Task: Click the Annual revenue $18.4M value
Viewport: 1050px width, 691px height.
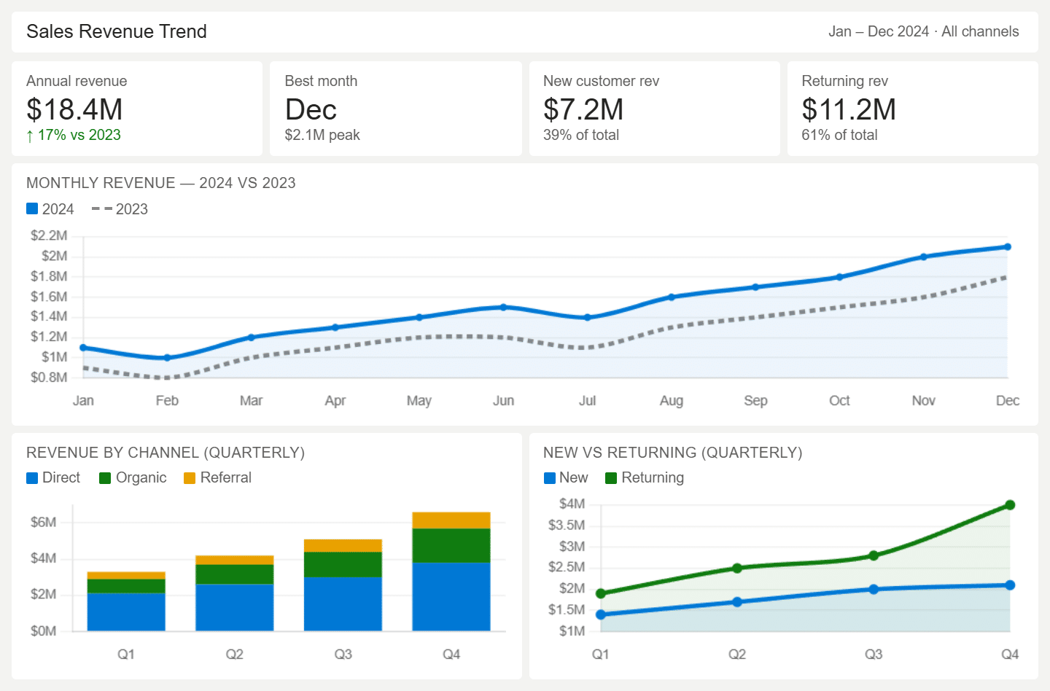Action: coord(74,109)
